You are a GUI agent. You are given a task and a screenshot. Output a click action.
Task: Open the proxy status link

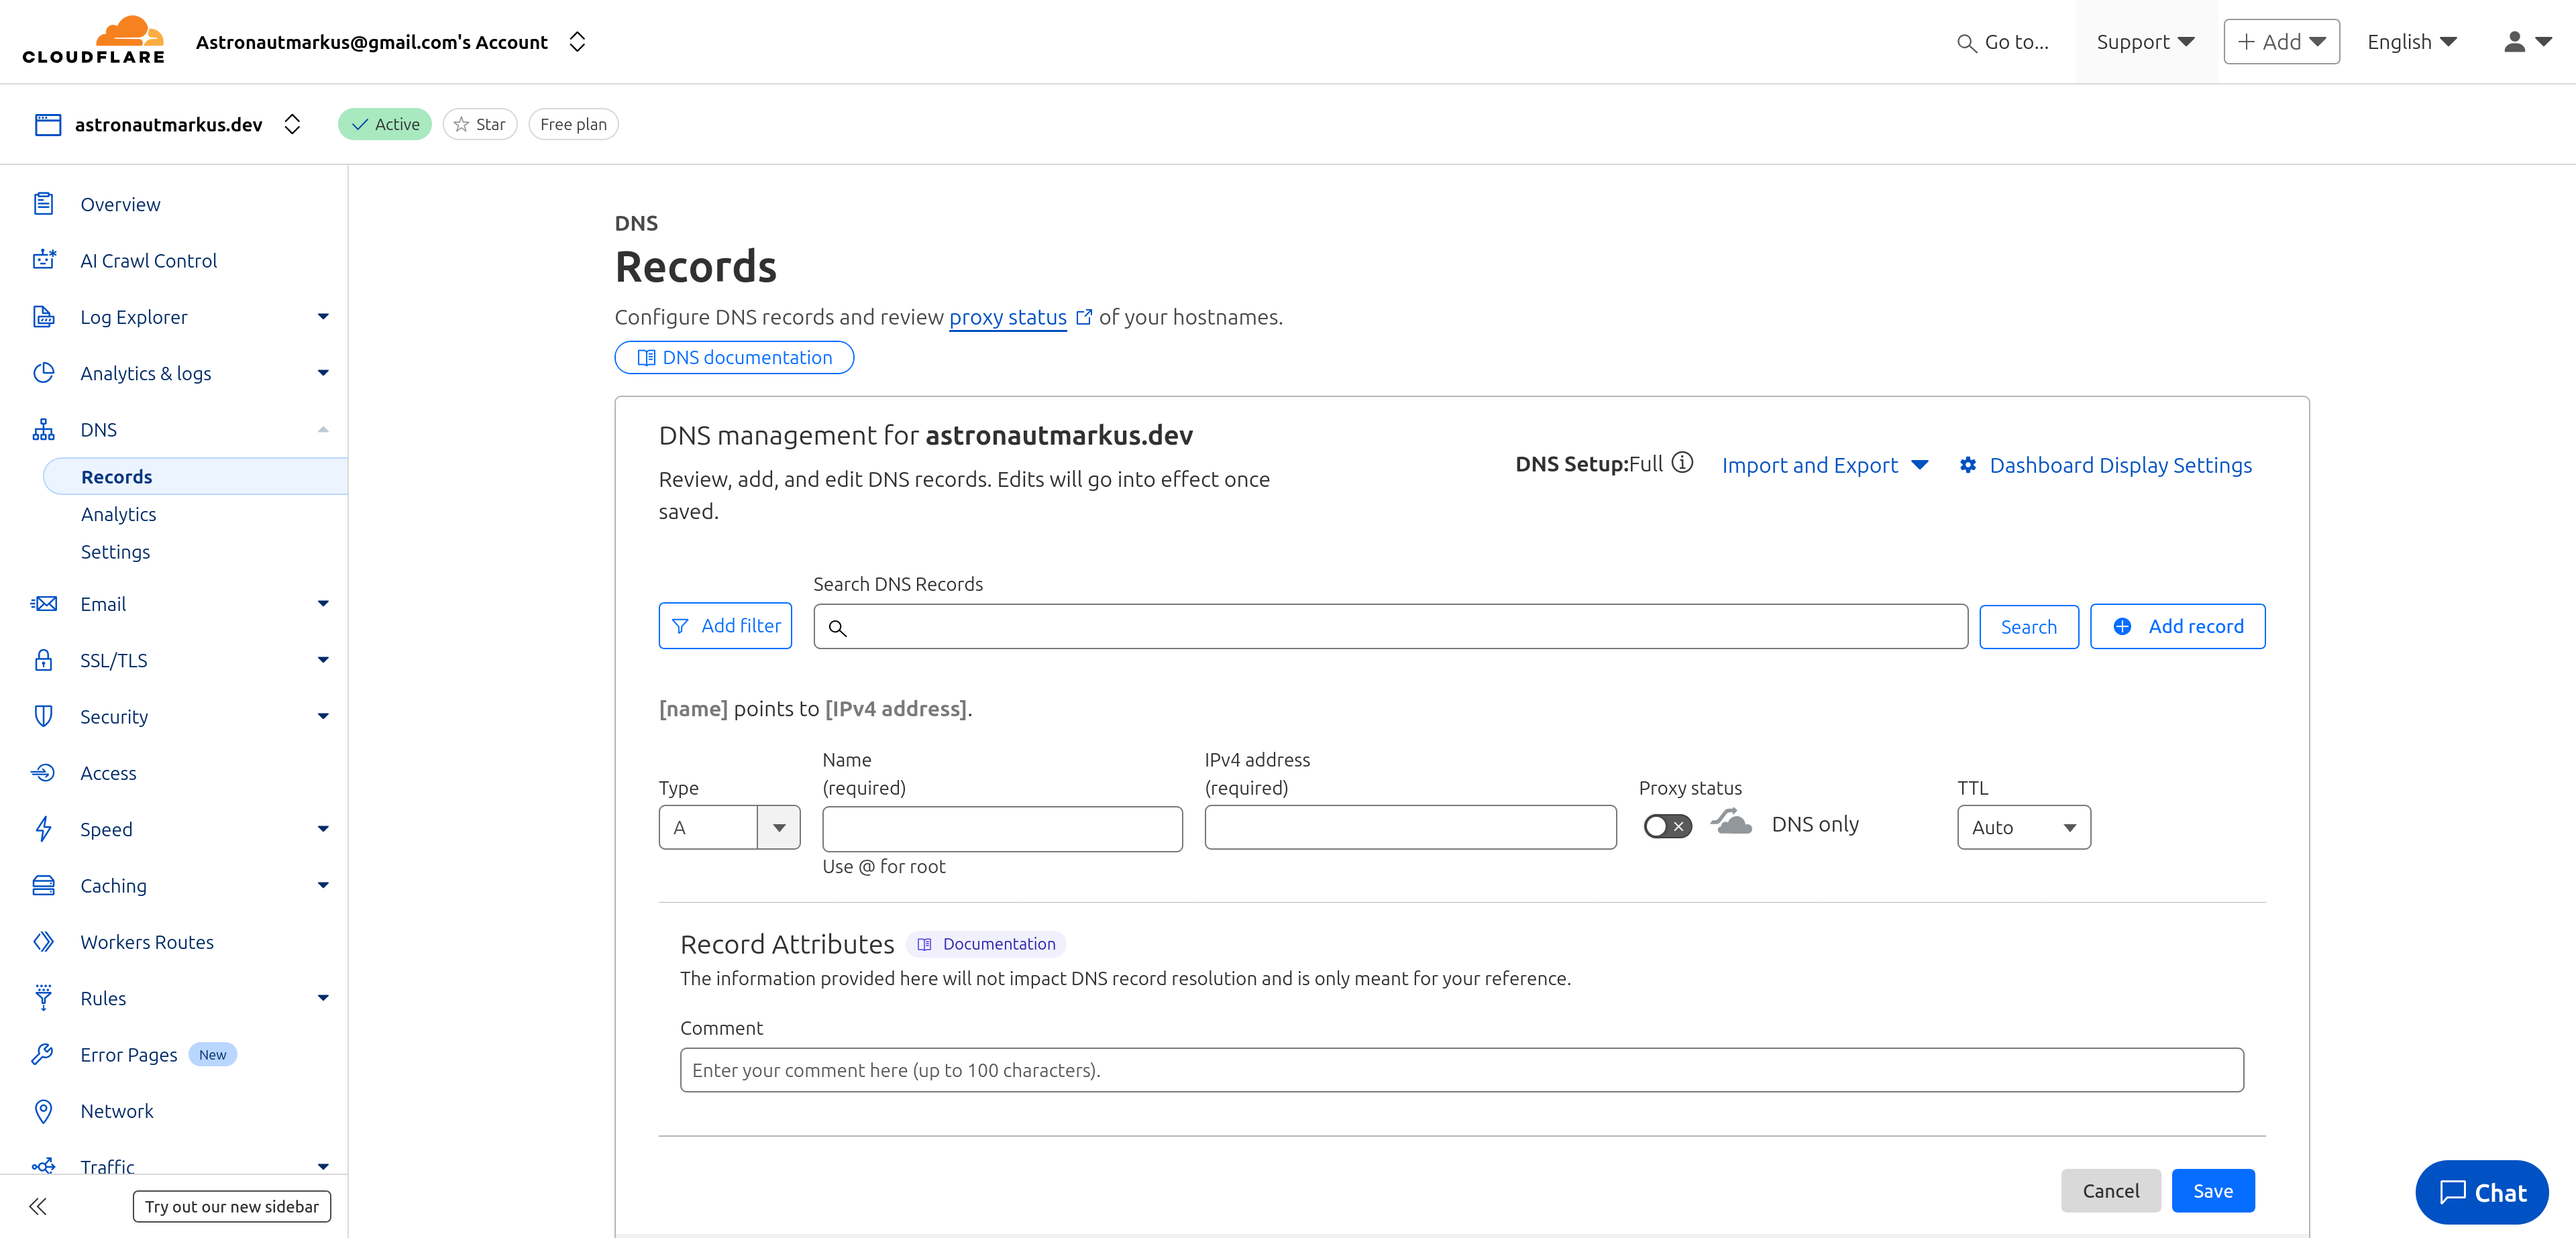(1007, 317)
